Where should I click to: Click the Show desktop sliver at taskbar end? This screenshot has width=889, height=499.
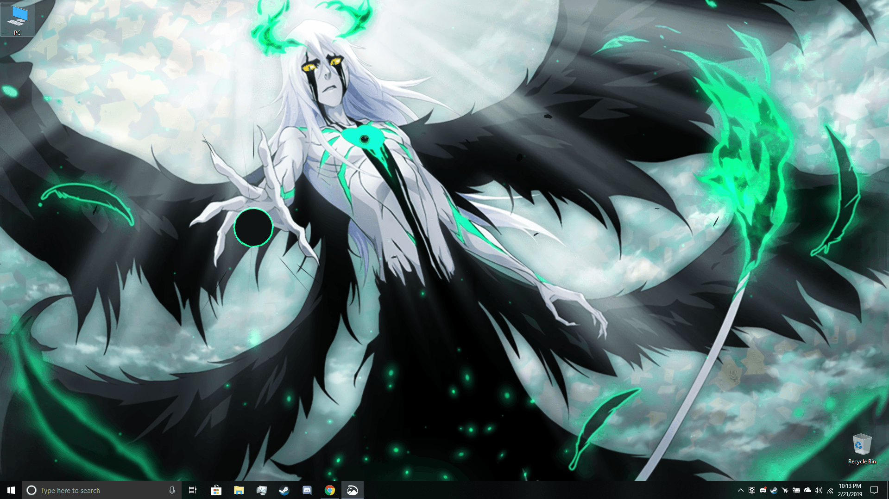pyautogui.click(x=887, y=490)
